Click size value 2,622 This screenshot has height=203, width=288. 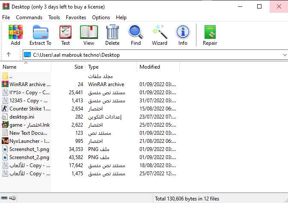click(77, 125)
